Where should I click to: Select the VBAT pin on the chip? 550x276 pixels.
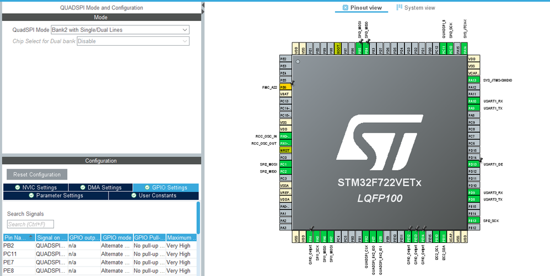pyautogui.click(x=285, y=94)
